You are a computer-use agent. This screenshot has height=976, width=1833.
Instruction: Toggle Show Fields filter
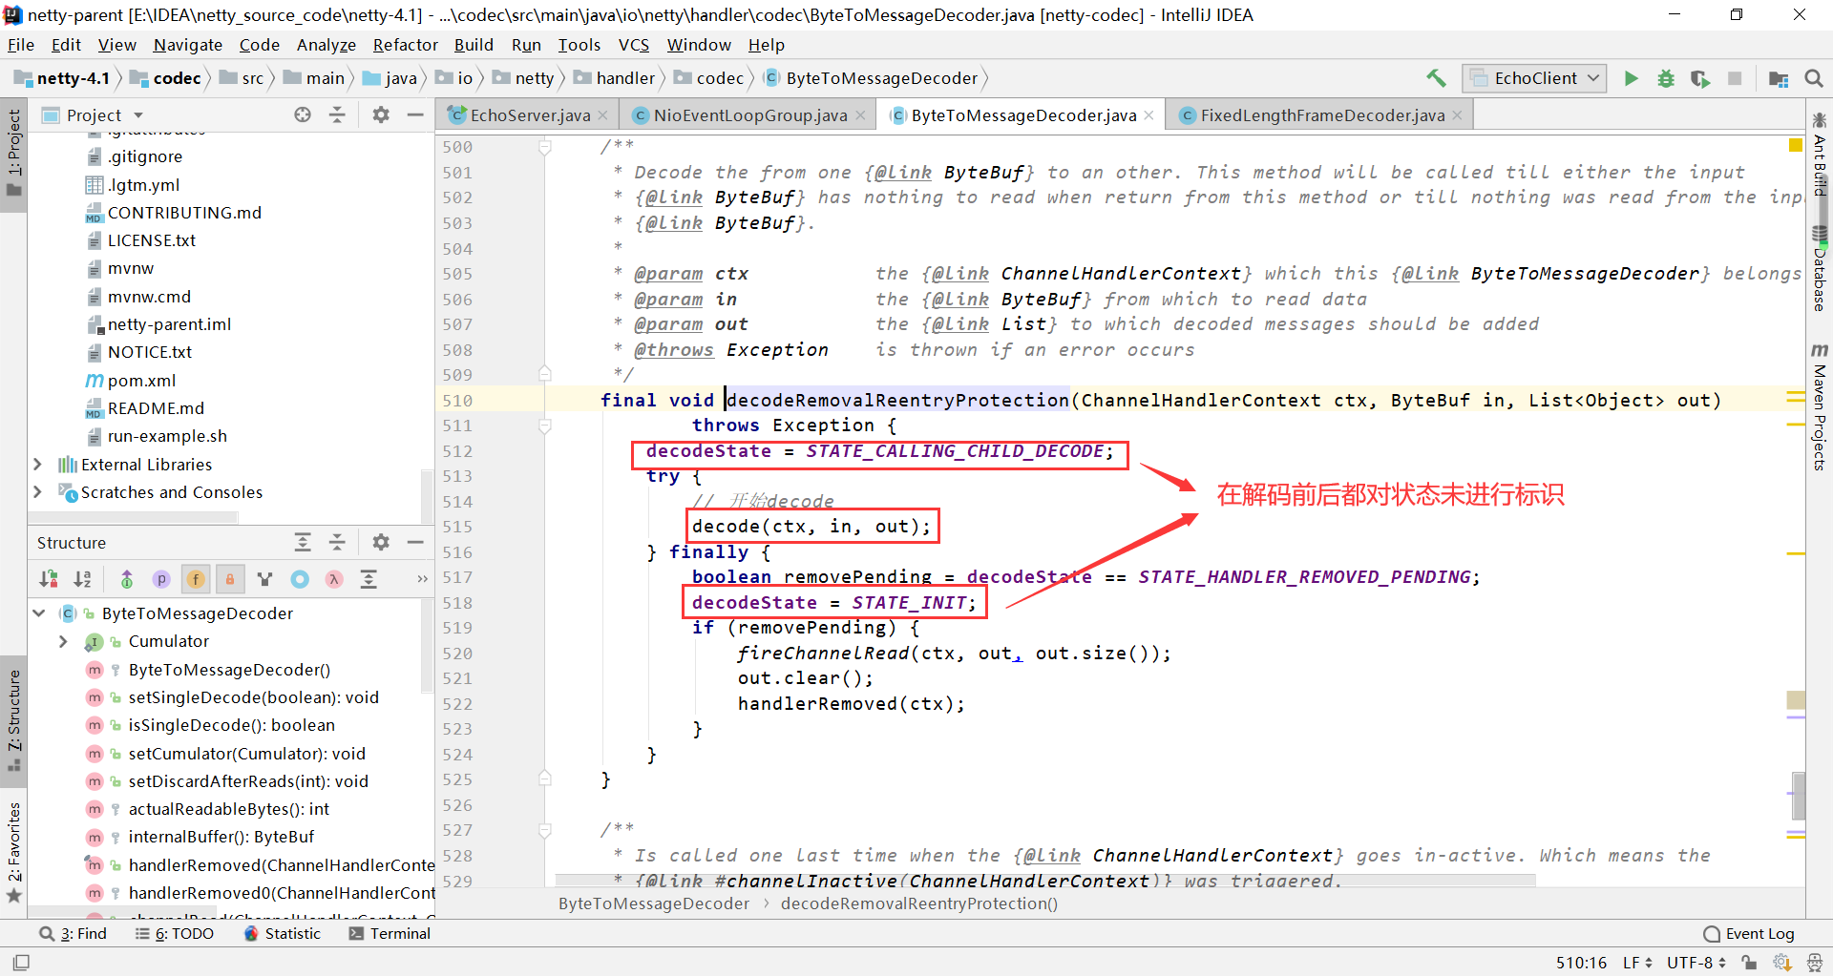196,578
